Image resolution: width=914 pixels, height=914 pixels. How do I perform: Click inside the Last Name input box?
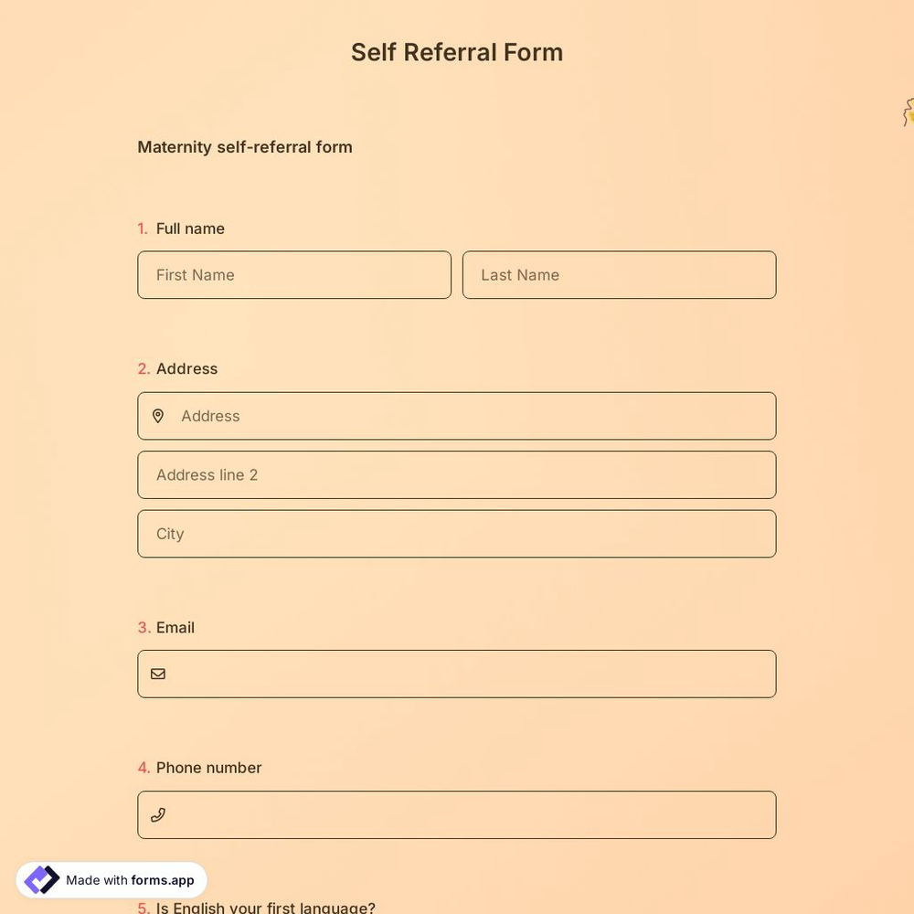[x=619, y=274]
